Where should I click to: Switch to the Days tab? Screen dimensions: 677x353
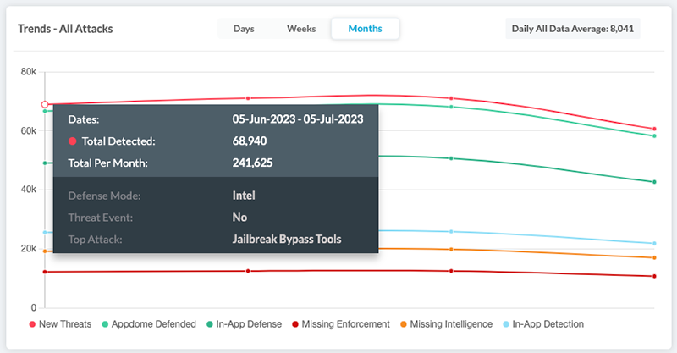click(244, 29)
